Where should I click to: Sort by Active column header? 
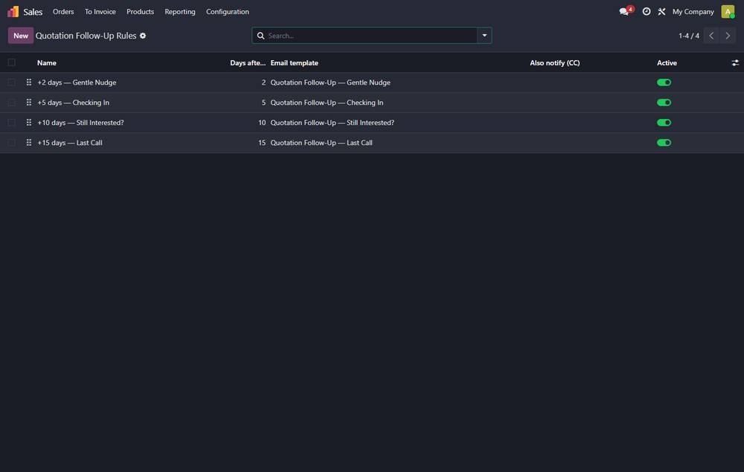click(667, 62)
